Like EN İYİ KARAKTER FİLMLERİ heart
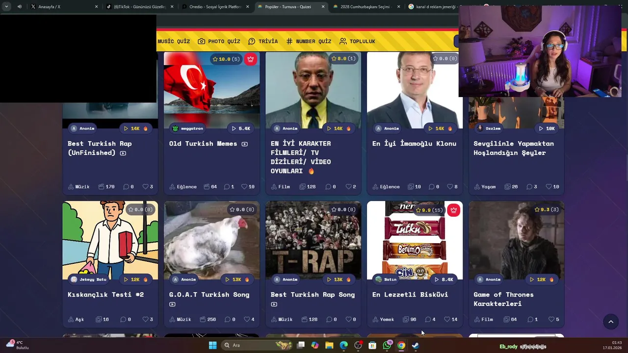 (x=348, y=187)
